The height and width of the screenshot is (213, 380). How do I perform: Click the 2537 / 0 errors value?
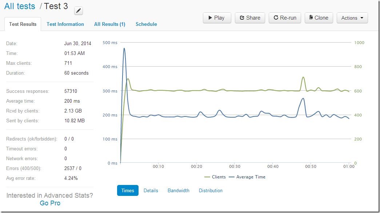click(x=73, y=168)
